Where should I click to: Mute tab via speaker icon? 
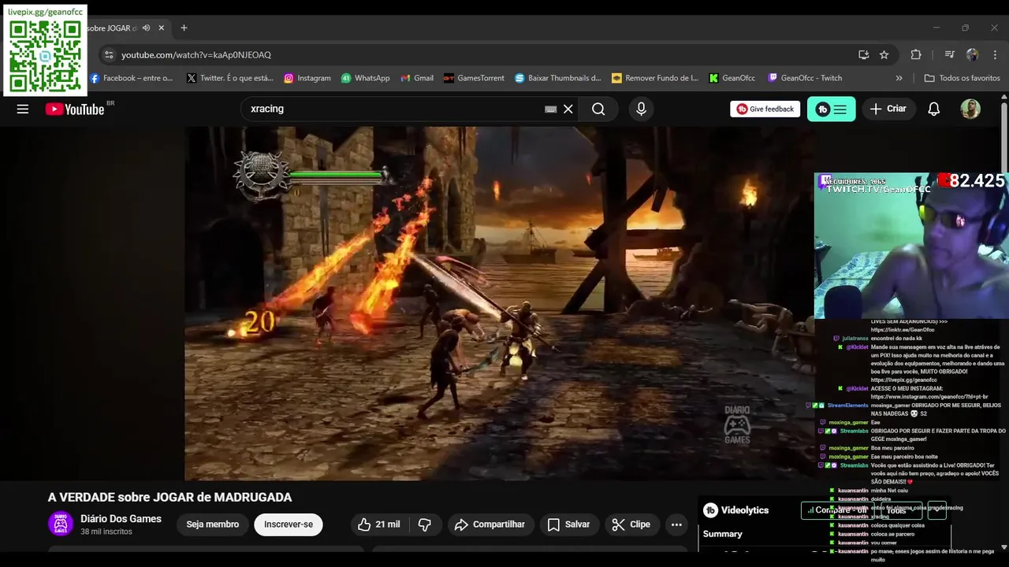tap(146, 28)
